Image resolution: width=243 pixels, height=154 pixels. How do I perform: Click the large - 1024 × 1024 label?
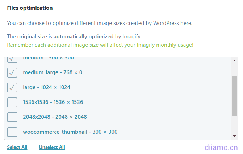pyautogui.click(x=46, y=87)
